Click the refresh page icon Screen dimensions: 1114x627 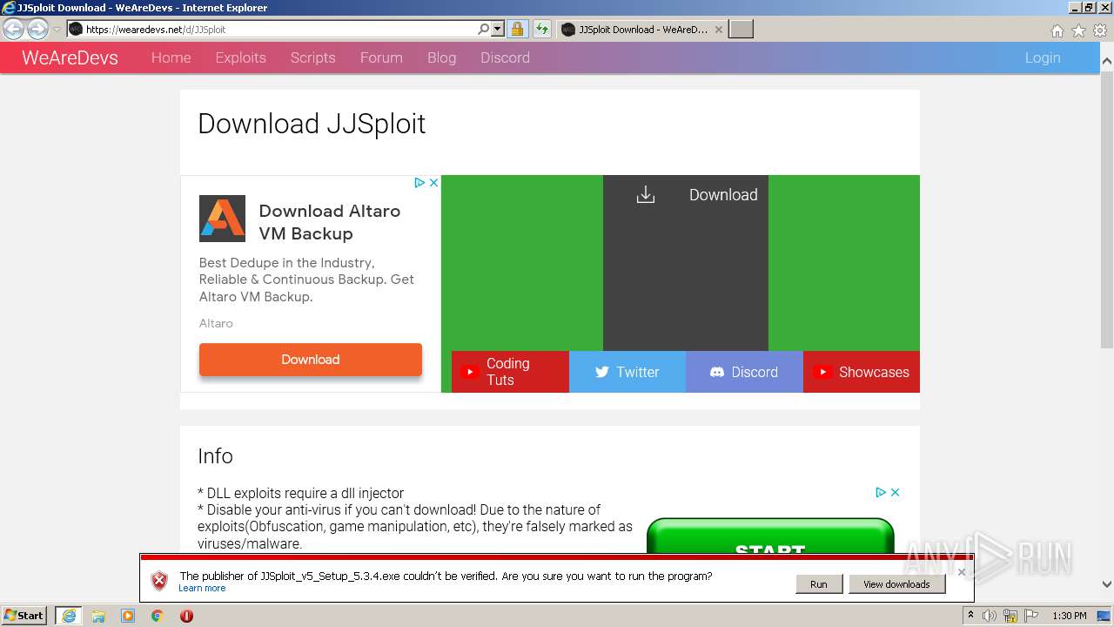[541, 29]
